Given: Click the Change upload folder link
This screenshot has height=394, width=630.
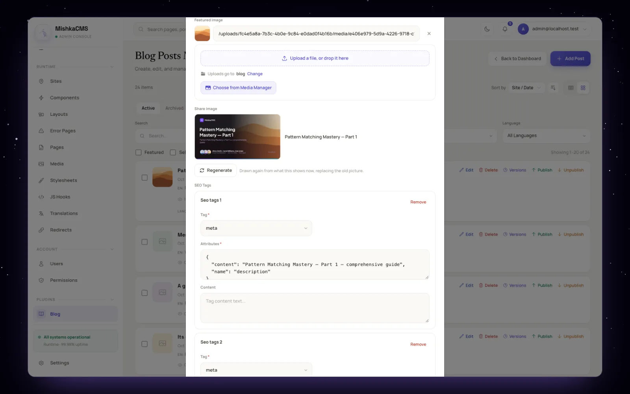Looking at the screenshot, I should point(255,74).
